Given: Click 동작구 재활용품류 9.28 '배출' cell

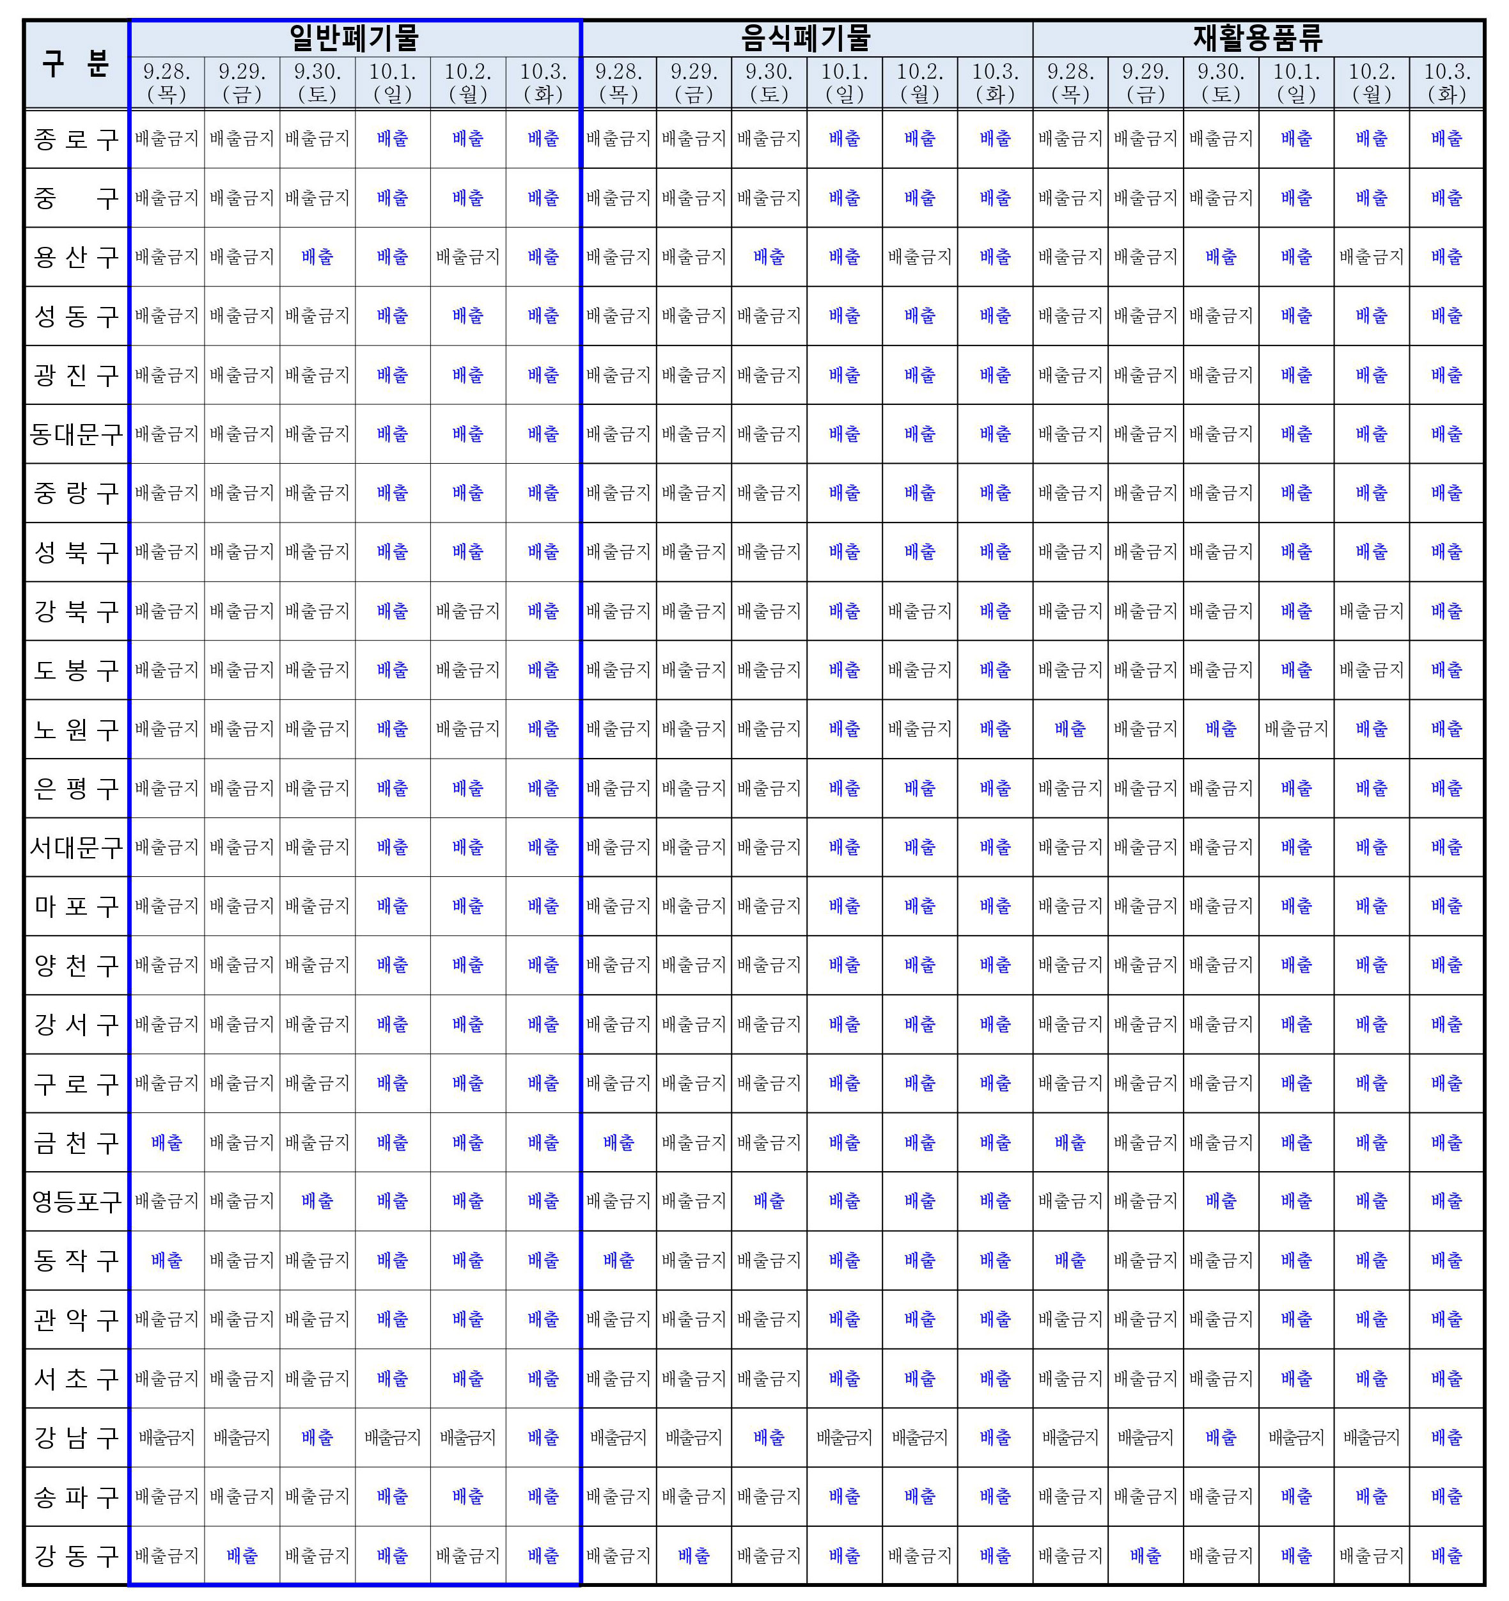Looking at the screenshot, I should pos(1070,1260).
